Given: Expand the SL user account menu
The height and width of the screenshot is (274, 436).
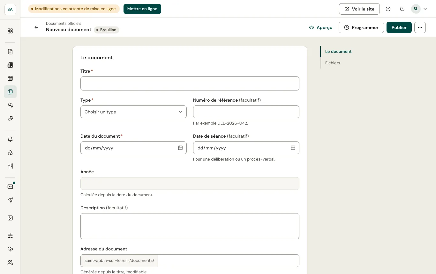Looking at the screenshot, I should point(419,9).
